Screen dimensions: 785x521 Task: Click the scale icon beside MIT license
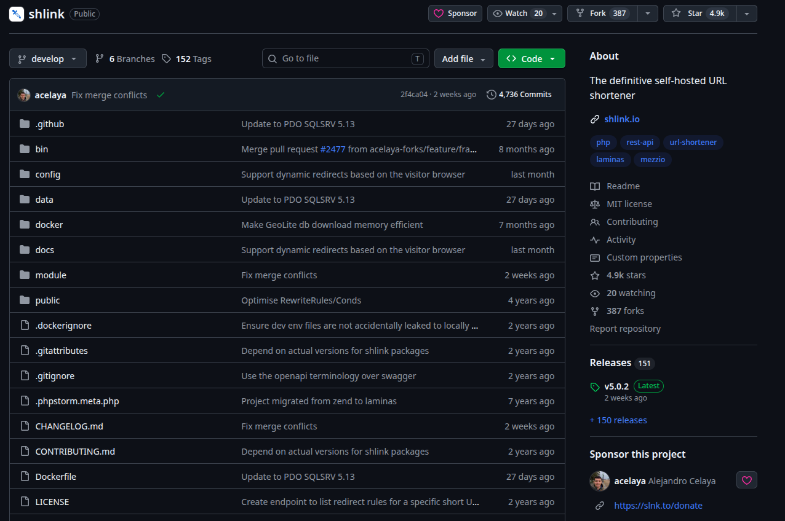pyautogui.click(x=594, y=204)
